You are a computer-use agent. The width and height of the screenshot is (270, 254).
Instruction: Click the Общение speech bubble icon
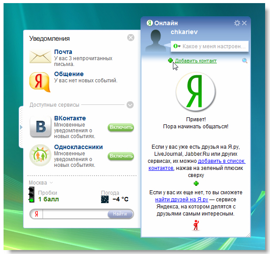pyautogui.click(x=40, y=82)
